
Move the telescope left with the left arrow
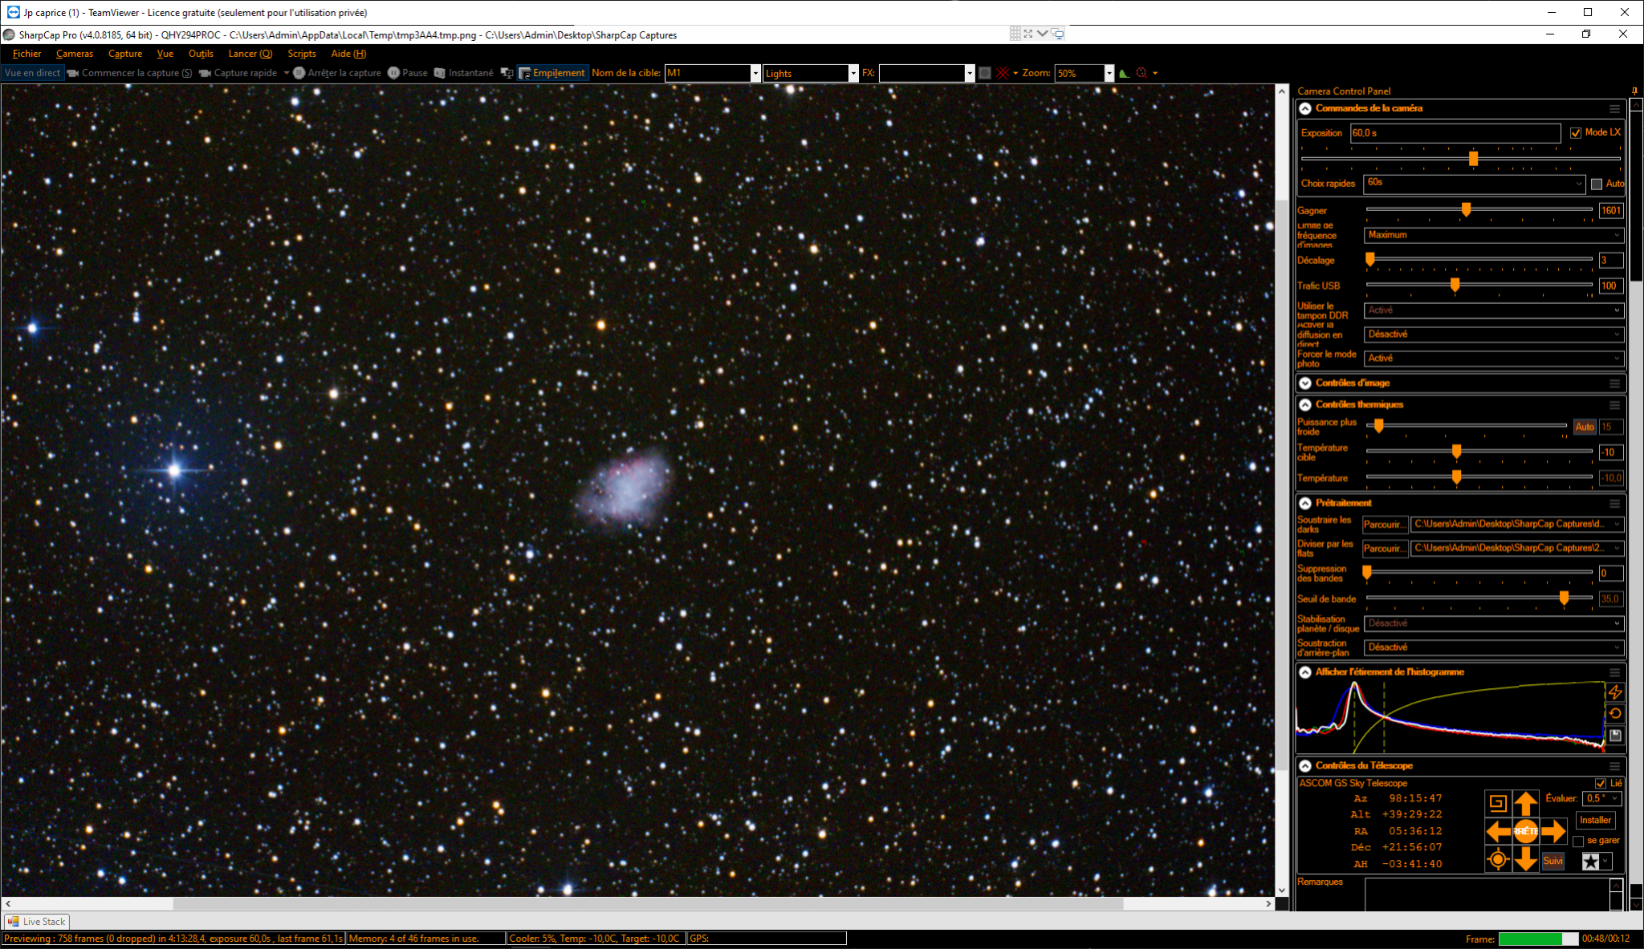coord(1498,831)
